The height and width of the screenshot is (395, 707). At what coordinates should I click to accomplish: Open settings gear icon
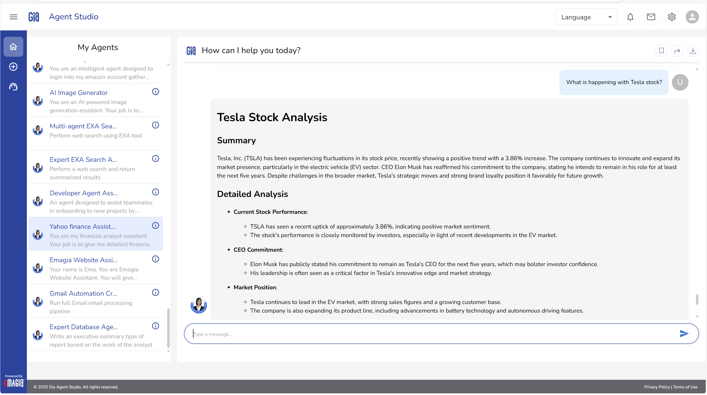[x=672, y=17]
